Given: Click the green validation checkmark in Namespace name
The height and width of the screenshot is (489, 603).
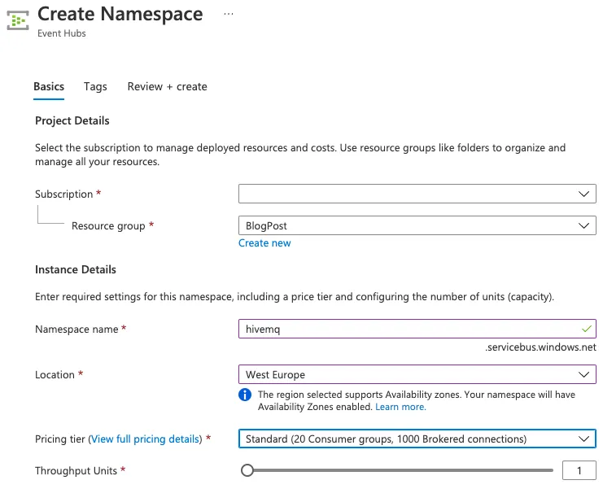Looking at the screenshot, I should coord(587,329).
